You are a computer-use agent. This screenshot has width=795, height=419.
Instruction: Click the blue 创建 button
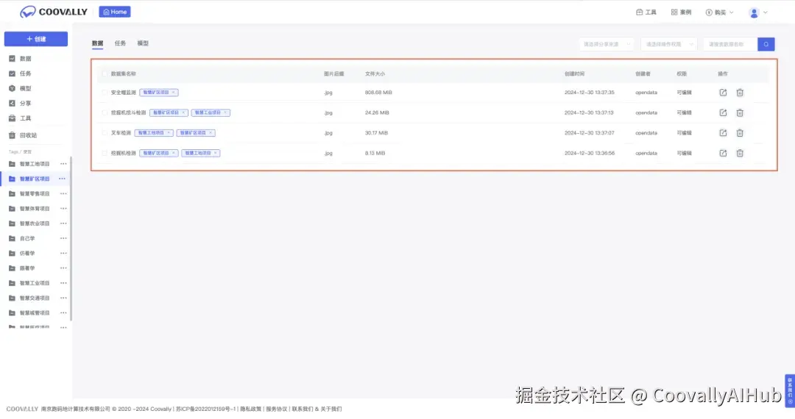point(36,39)
